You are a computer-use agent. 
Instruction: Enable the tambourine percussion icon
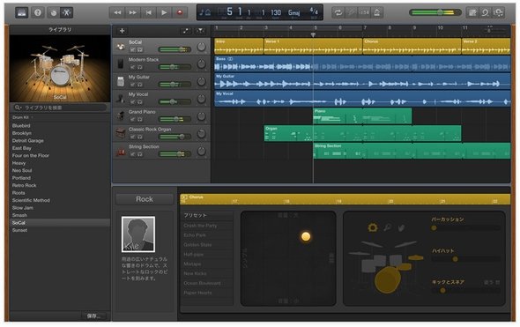[373, 227]
